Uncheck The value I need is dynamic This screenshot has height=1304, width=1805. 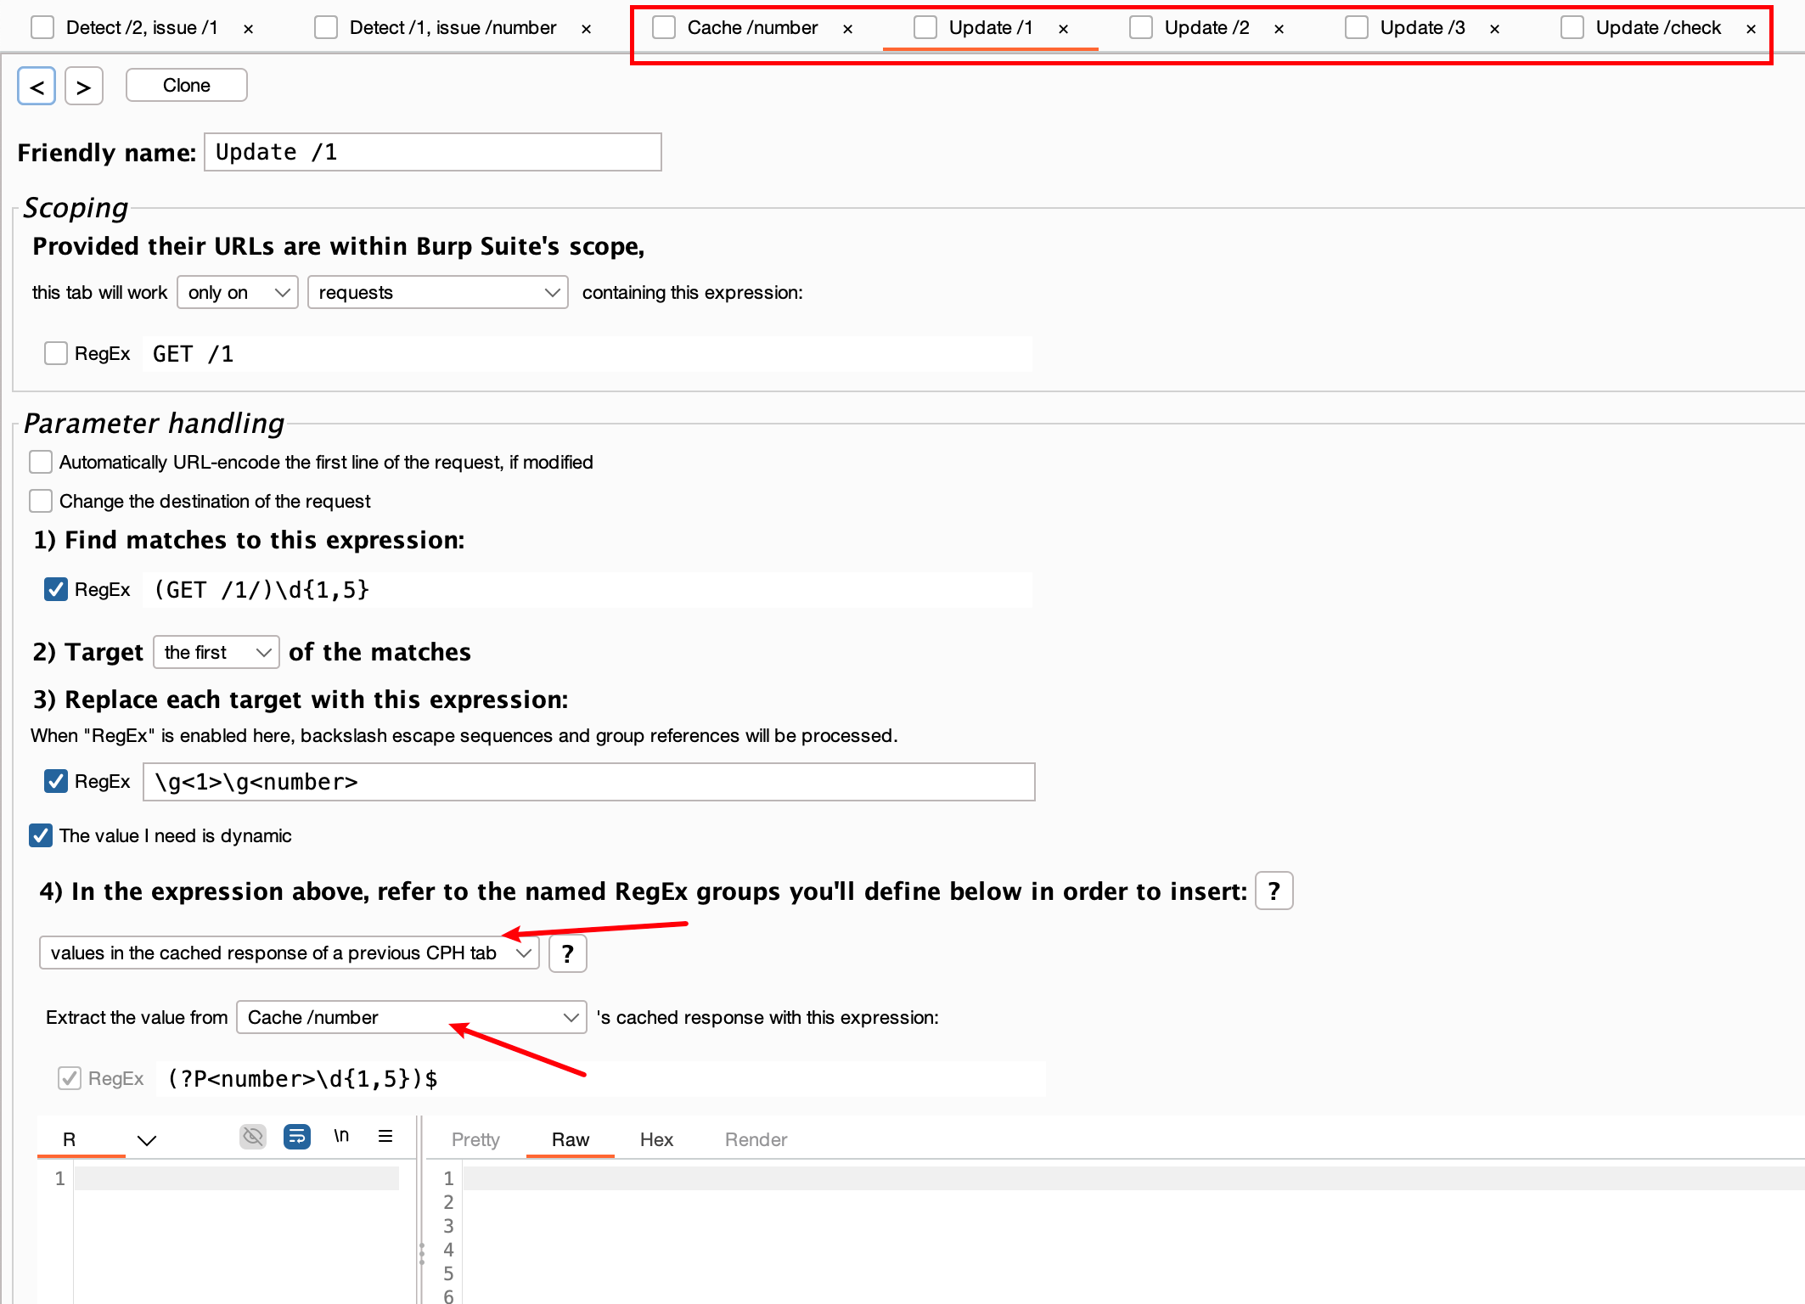41,835
